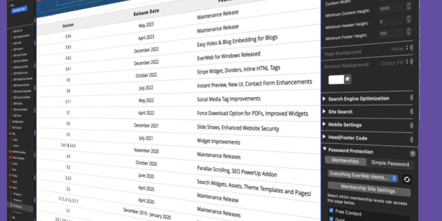Open help for Page Background
442x221 pixels.
[x=412, y=48]
